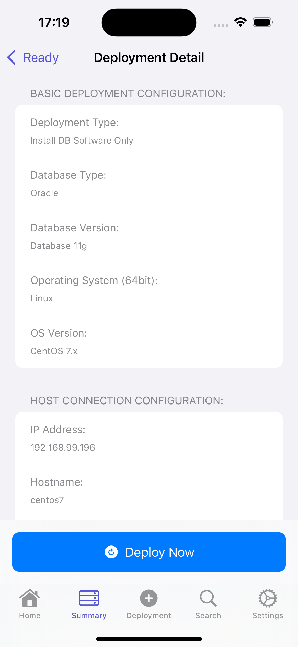
Task: Select the 'Deployment Type:' label
Action: 75,123
